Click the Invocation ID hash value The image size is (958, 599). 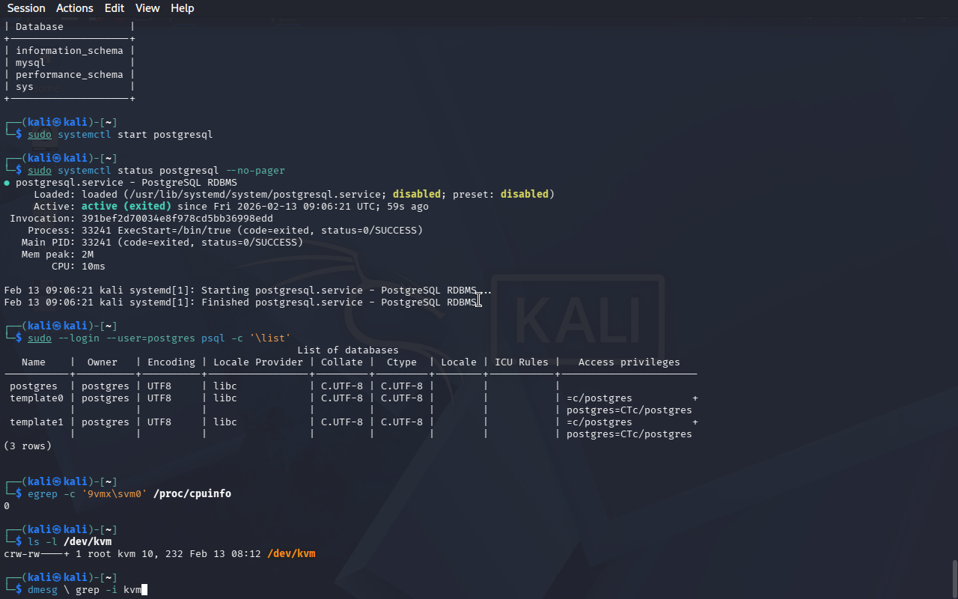[177, 219]
